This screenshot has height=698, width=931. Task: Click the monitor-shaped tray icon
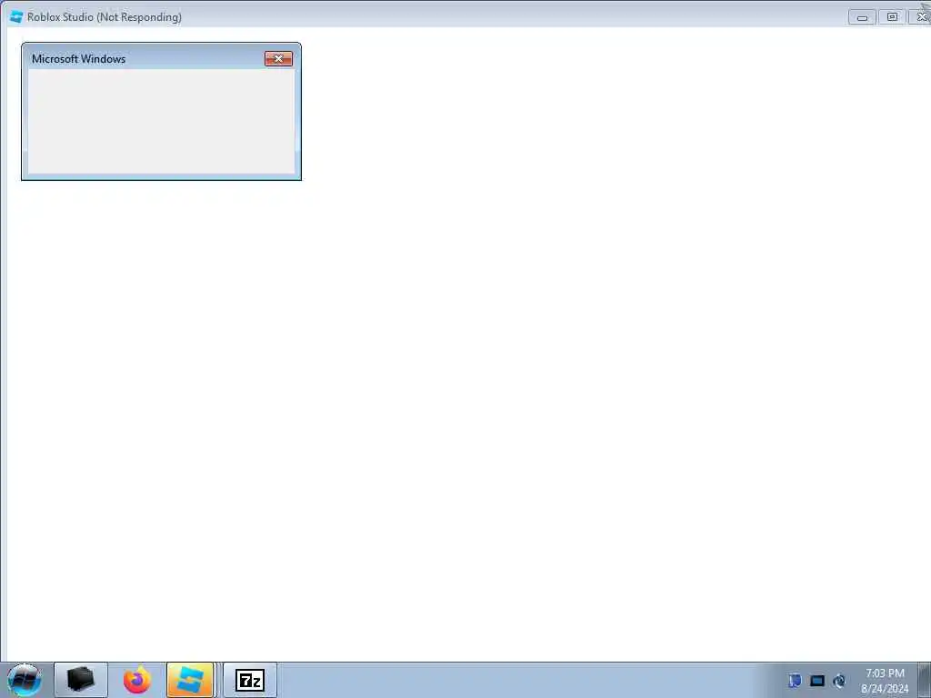pyautogui.click(x=817, y=681)
